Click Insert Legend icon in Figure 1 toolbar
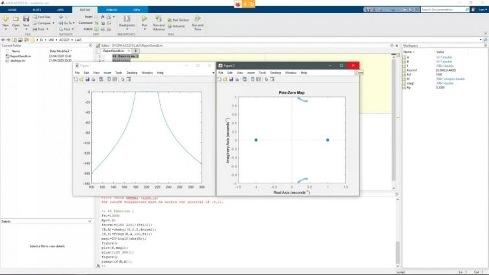 click(114, 79)
